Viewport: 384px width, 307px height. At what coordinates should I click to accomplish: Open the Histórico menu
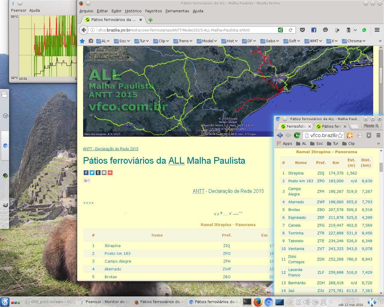click(x=133, y=11)
